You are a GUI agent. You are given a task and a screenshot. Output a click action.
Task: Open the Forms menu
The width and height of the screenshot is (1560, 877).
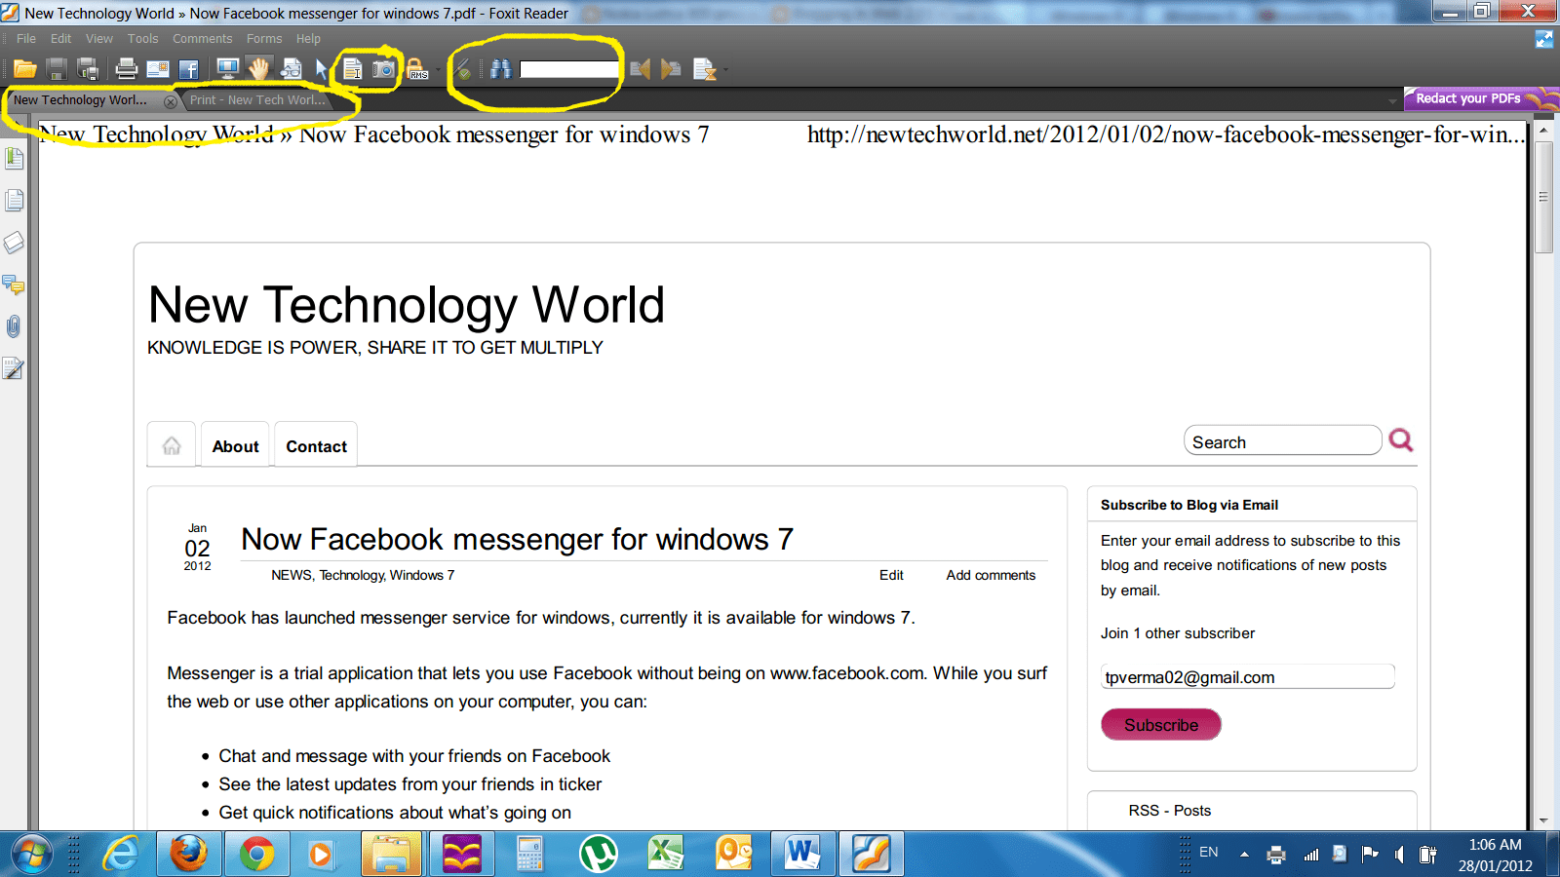[x=264, y=39]
